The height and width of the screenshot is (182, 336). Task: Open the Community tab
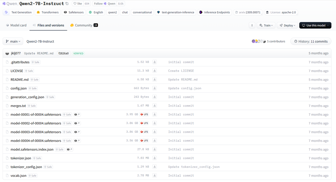tap(83, 25)
